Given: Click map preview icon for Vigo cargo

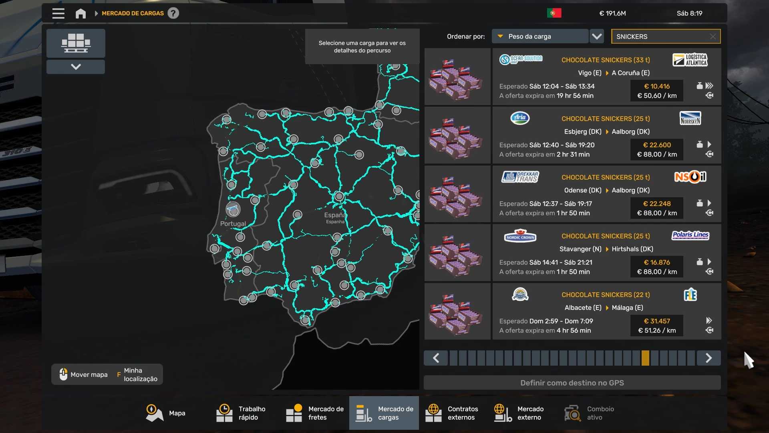Looking at the screenshot, I should (x=709, y=95).
